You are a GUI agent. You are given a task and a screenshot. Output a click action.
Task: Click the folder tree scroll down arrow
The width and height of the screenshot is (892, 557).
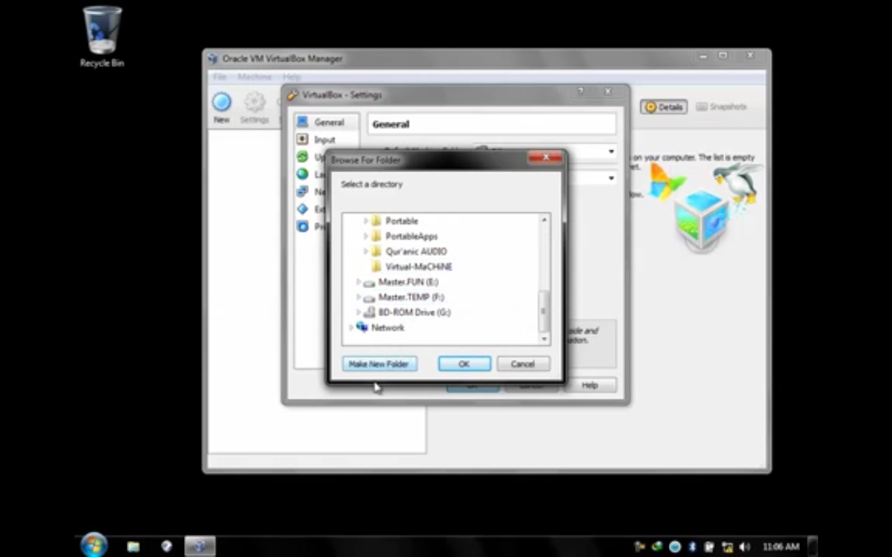(x=544, y=338)
